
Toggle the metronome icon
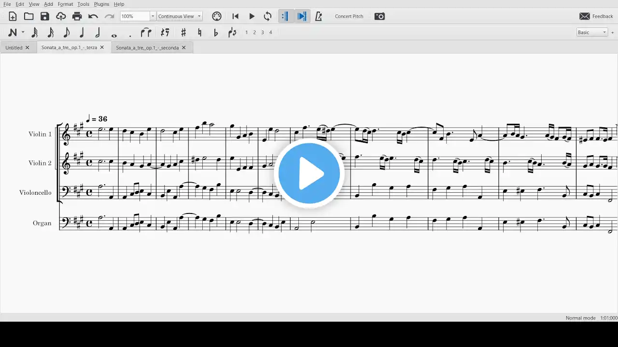(318, 16)
